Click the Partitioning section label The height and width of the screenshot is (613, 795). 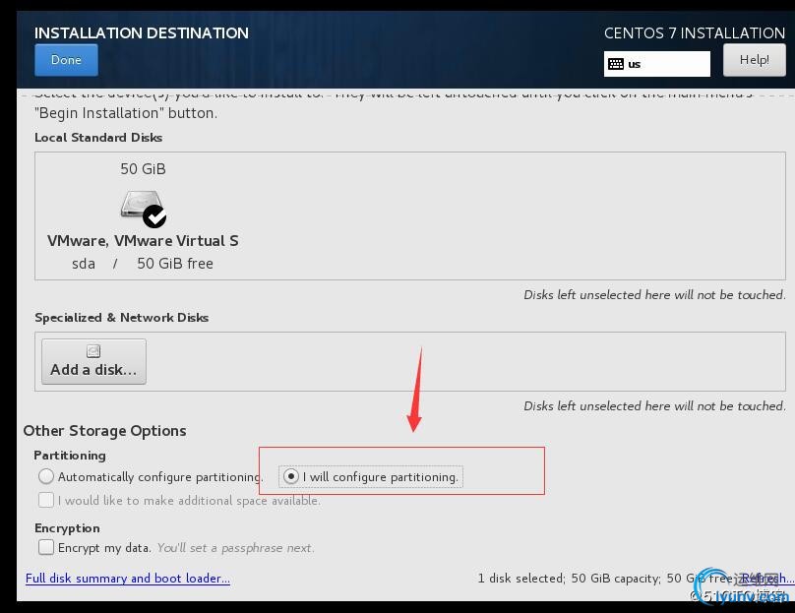(70, 456)
